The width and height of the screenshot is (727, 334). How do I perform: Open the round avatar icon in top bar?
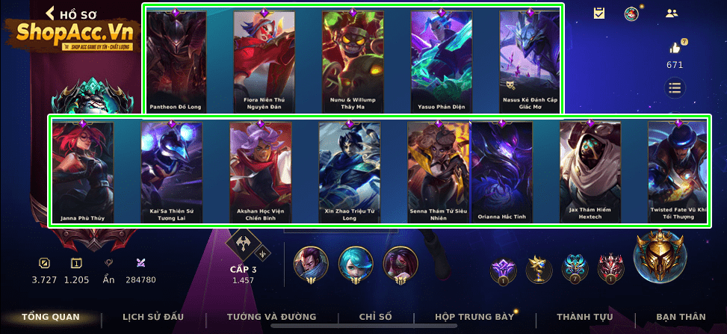coord(631,13)
